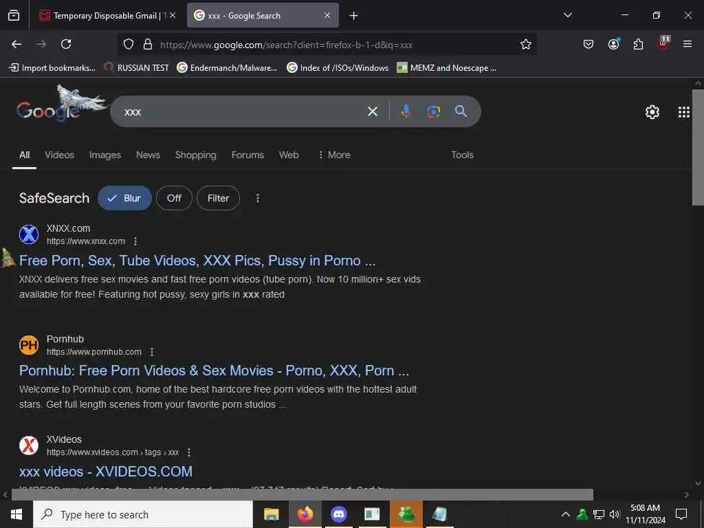Open the Extensions puzzle-piece menu
Viewport: 704px width, 528px height.
tap(638, 44)
